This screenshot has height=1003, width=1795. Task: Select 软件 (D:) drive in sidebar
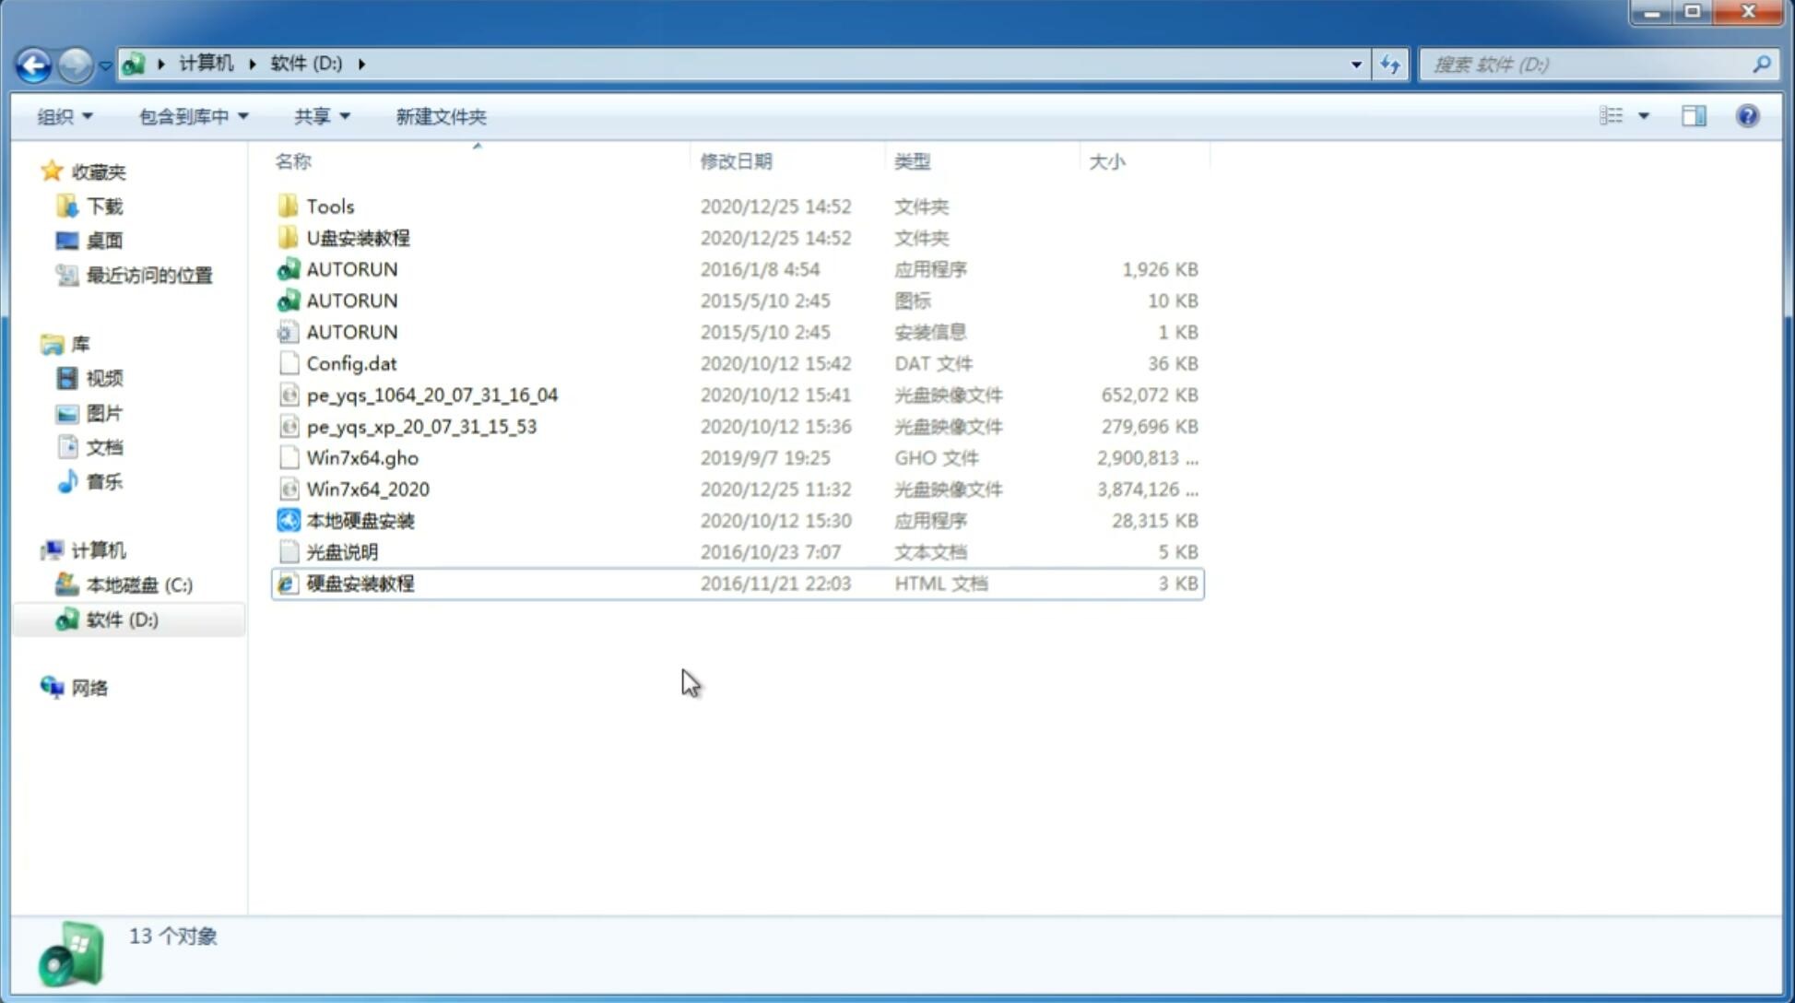tap(122, 619)
